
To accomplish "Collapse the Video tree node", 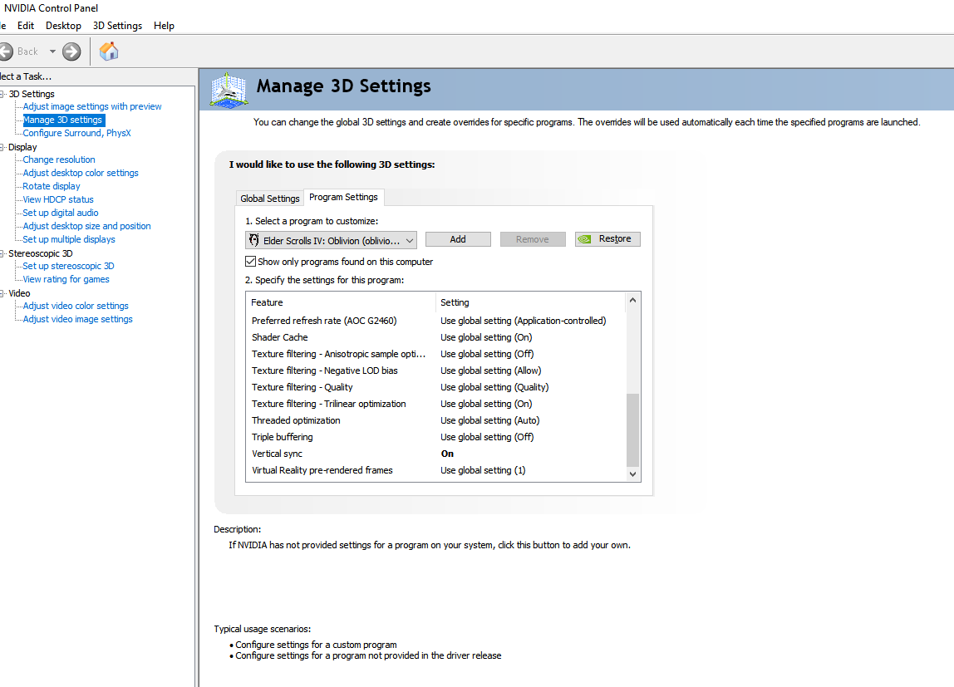I will tap(2, 293).
